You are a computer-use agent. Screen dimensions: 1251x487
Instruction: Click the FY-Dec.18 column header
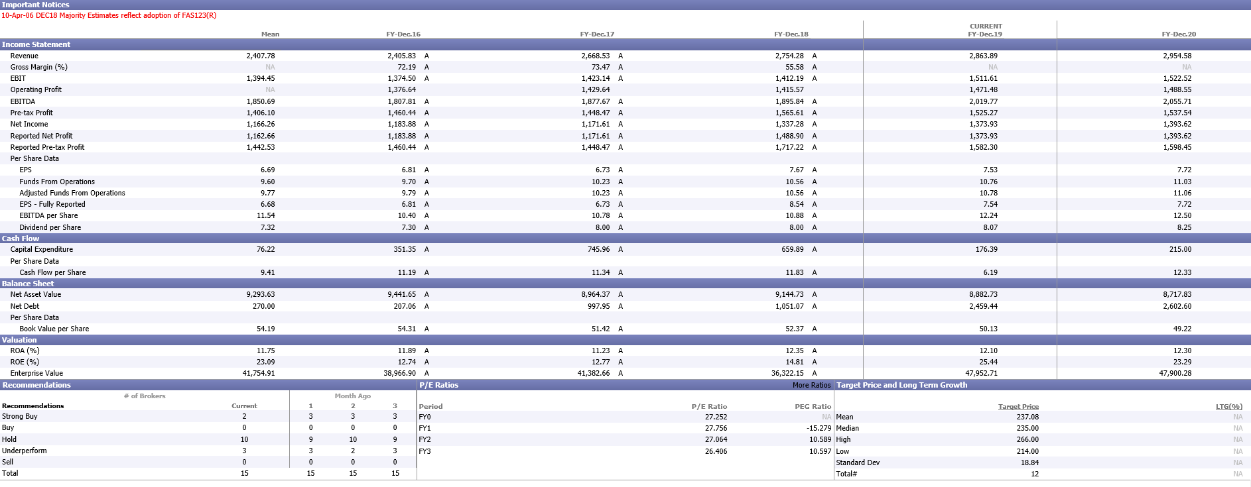[x=791, y=34]
